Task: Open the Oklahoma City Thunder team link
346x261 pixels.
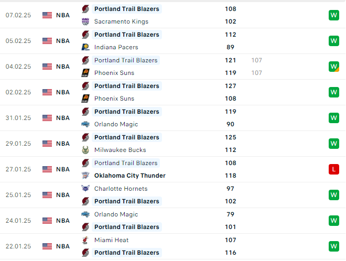Action: 130,176
